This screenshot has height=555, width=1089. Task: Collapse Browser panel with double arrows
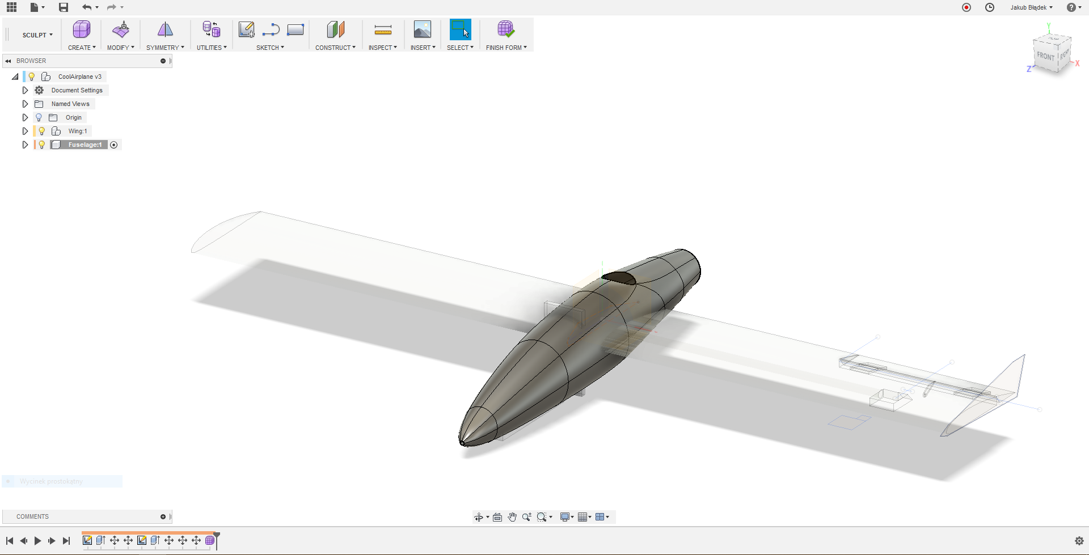(x=9, y=61)
